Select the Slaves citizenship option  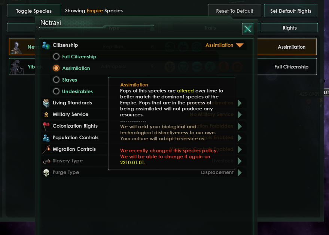[x=57, y=80]
